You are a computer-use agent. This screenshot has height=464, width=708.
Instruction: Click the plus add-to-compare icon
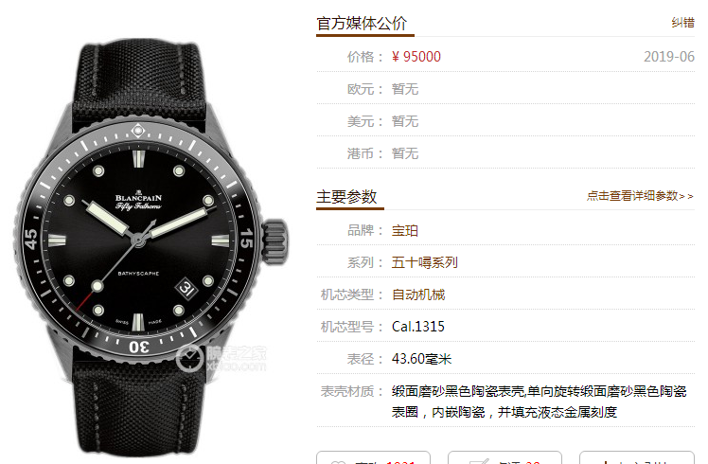tap(606, 462)
